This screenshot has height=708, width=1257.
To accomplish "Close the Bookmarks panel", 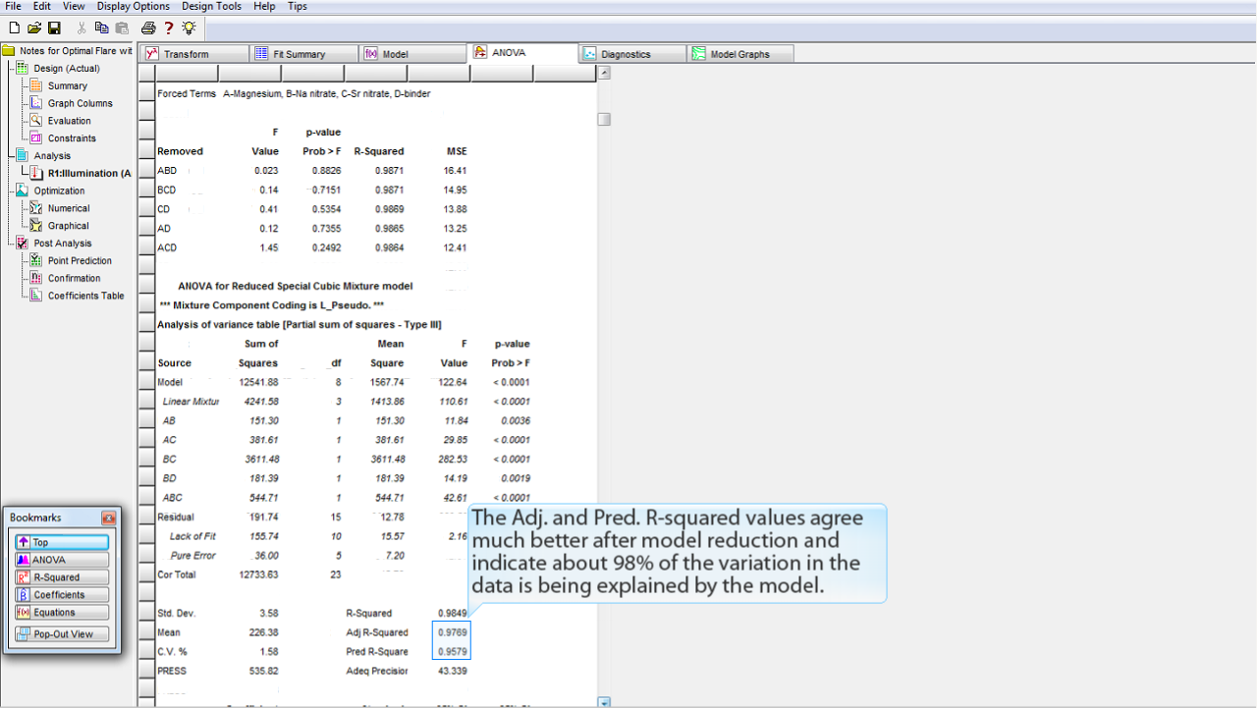I will (108, 517).
